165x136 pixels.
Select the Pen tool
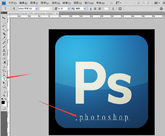point(4,75)
